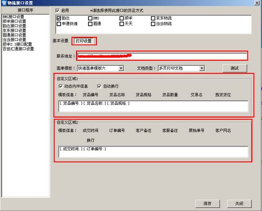Screen dimensions: 262x211
Task: Expand the 面单模板 dropdown
Action: pyautogui.click(x=121, y=68)
